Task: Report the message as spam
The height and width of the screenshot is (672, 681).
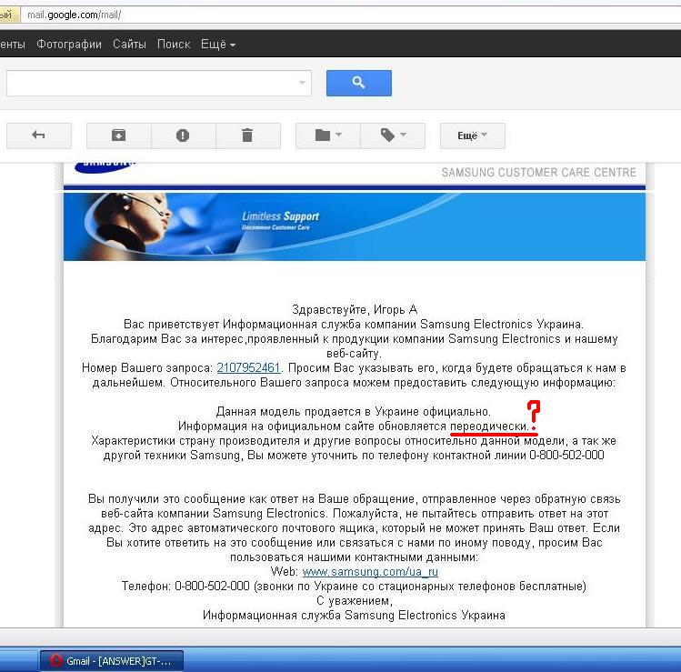Action: point(183,135)
